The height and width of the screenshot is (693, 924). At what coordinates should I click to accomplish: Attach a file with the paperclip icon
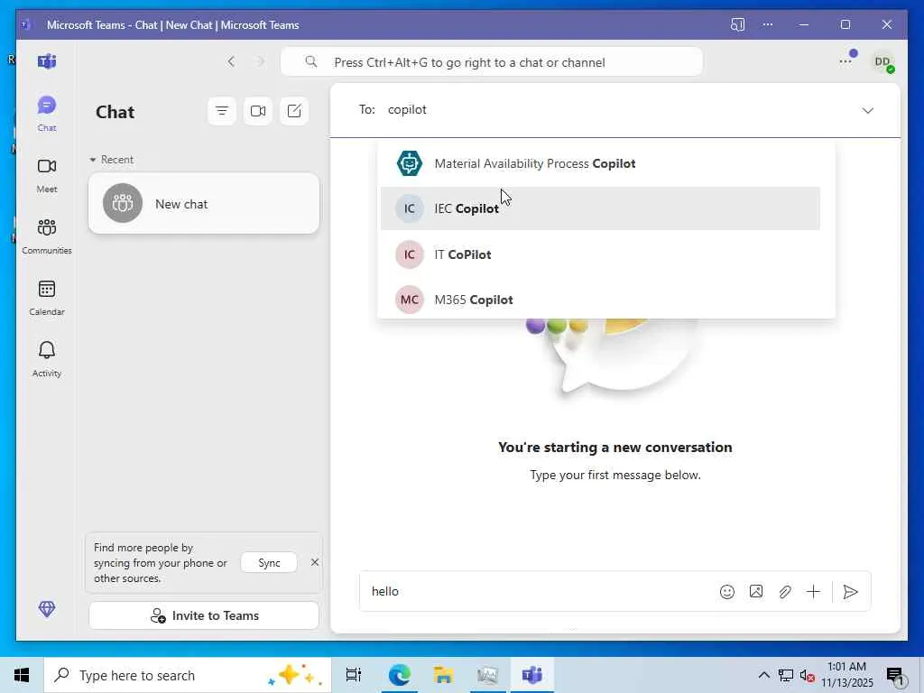tap(784, 592)
